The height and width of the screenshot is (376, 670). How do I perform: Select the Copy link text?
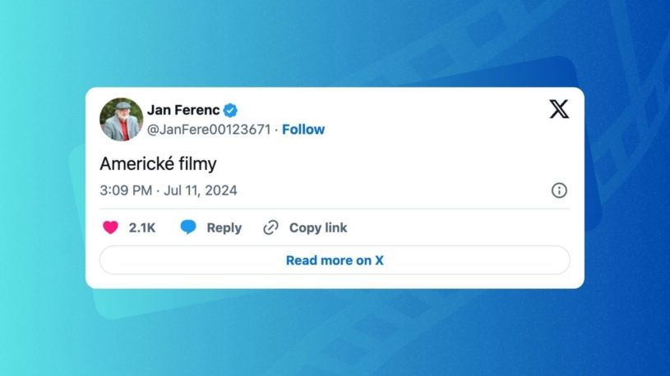pyautogui.click(x=318, y=227)
